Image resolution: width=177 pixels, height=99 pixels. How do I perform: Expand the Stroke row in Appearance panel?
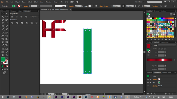click(x=151, y=79)
